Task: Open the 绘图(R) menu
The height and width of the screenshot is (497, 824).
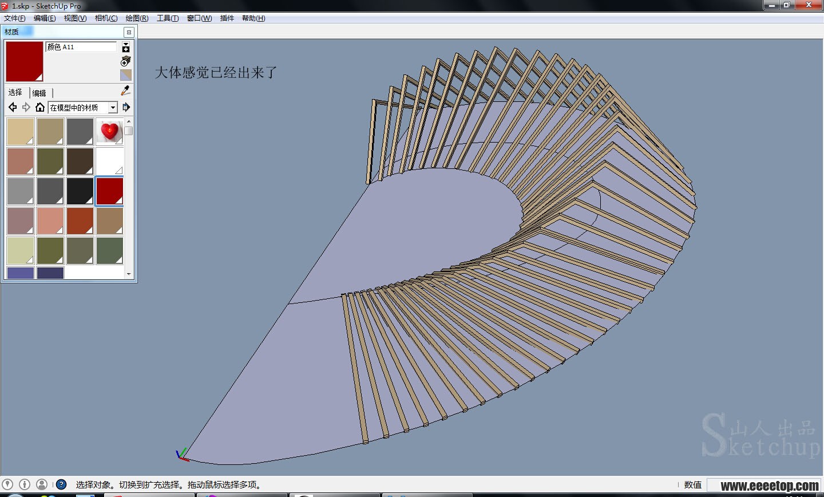Action: point(137,18)
